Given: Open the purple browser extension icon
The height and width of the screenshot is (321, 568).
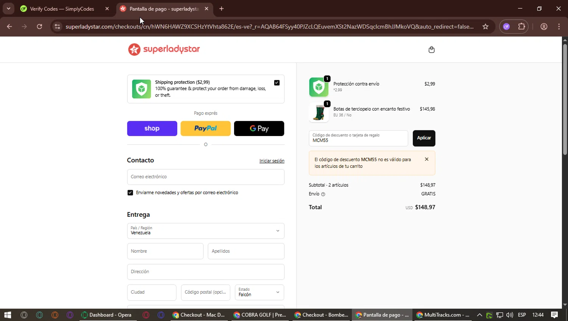Looking at the screenshot, I should pos(507,27).
